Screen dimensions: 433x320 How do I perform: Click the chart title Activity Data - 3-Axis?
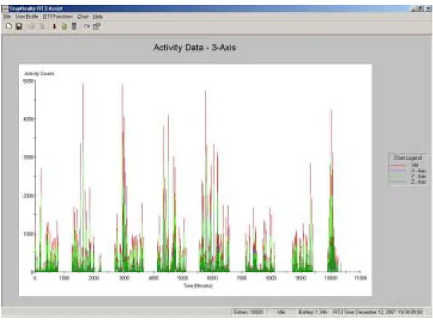(x=195, y=48)
